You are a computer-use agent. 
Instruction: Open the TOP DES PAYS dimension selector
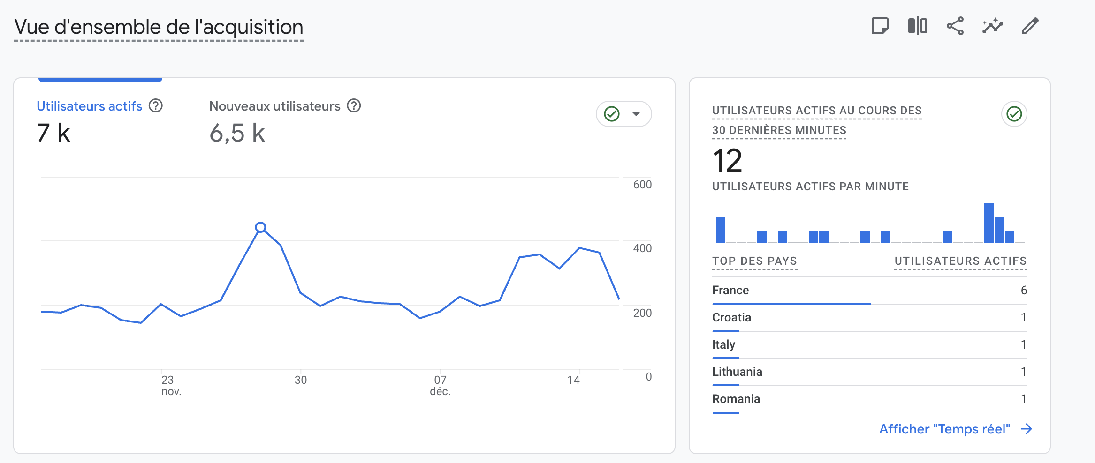(x=754, y=261)
